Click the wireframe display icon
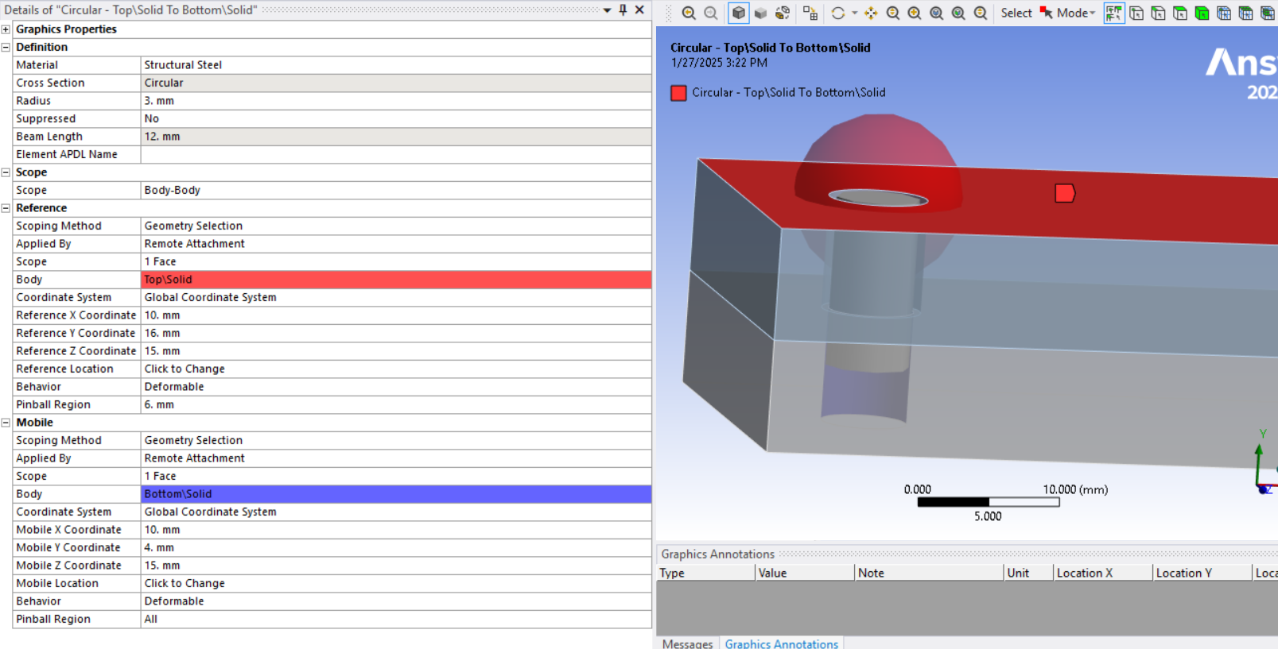This screenshot has width=1278, height=649. click(783, 13)
